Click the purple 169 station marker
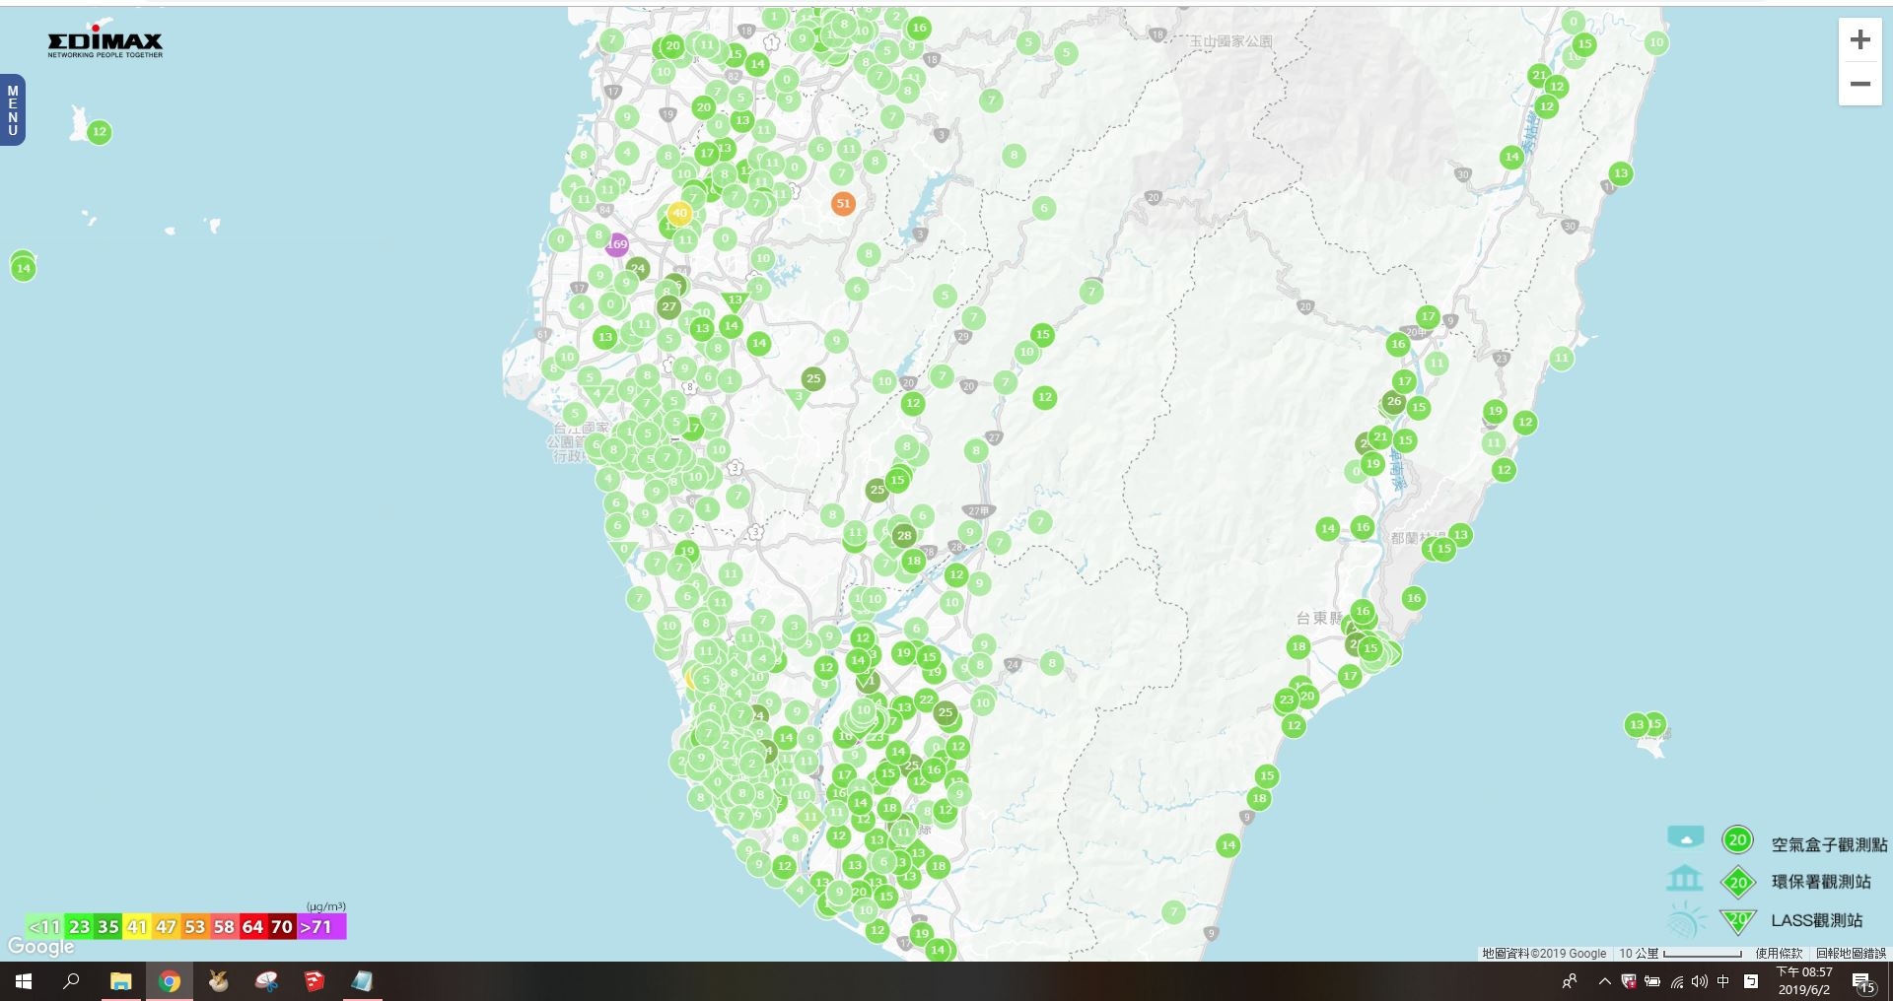 617,244
